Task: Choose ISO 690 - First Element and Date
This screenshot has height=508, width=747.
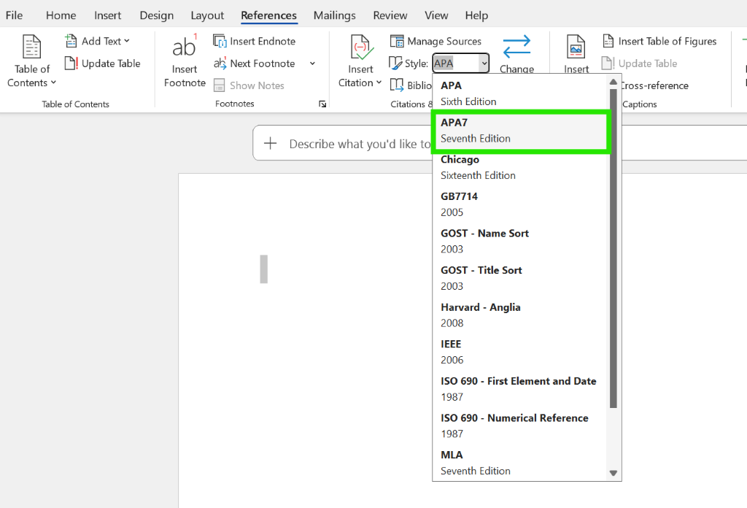Action: coord(521,389)
